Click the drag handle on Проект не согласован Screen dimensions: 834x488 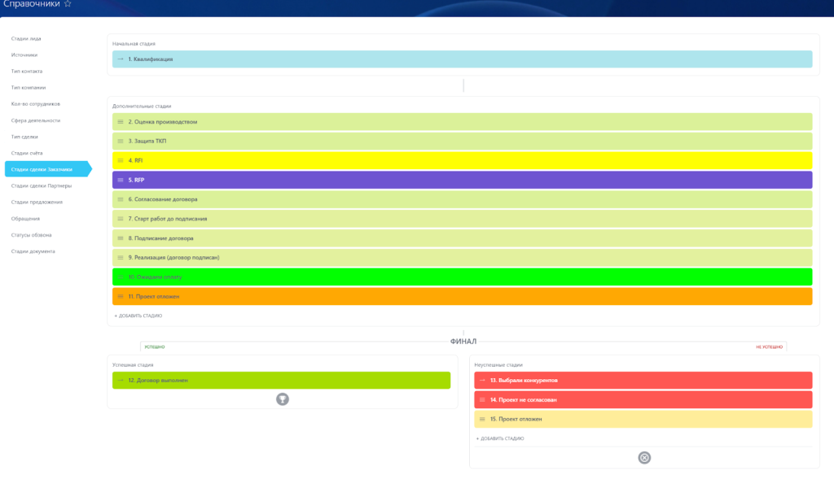(x=482, y=400)
